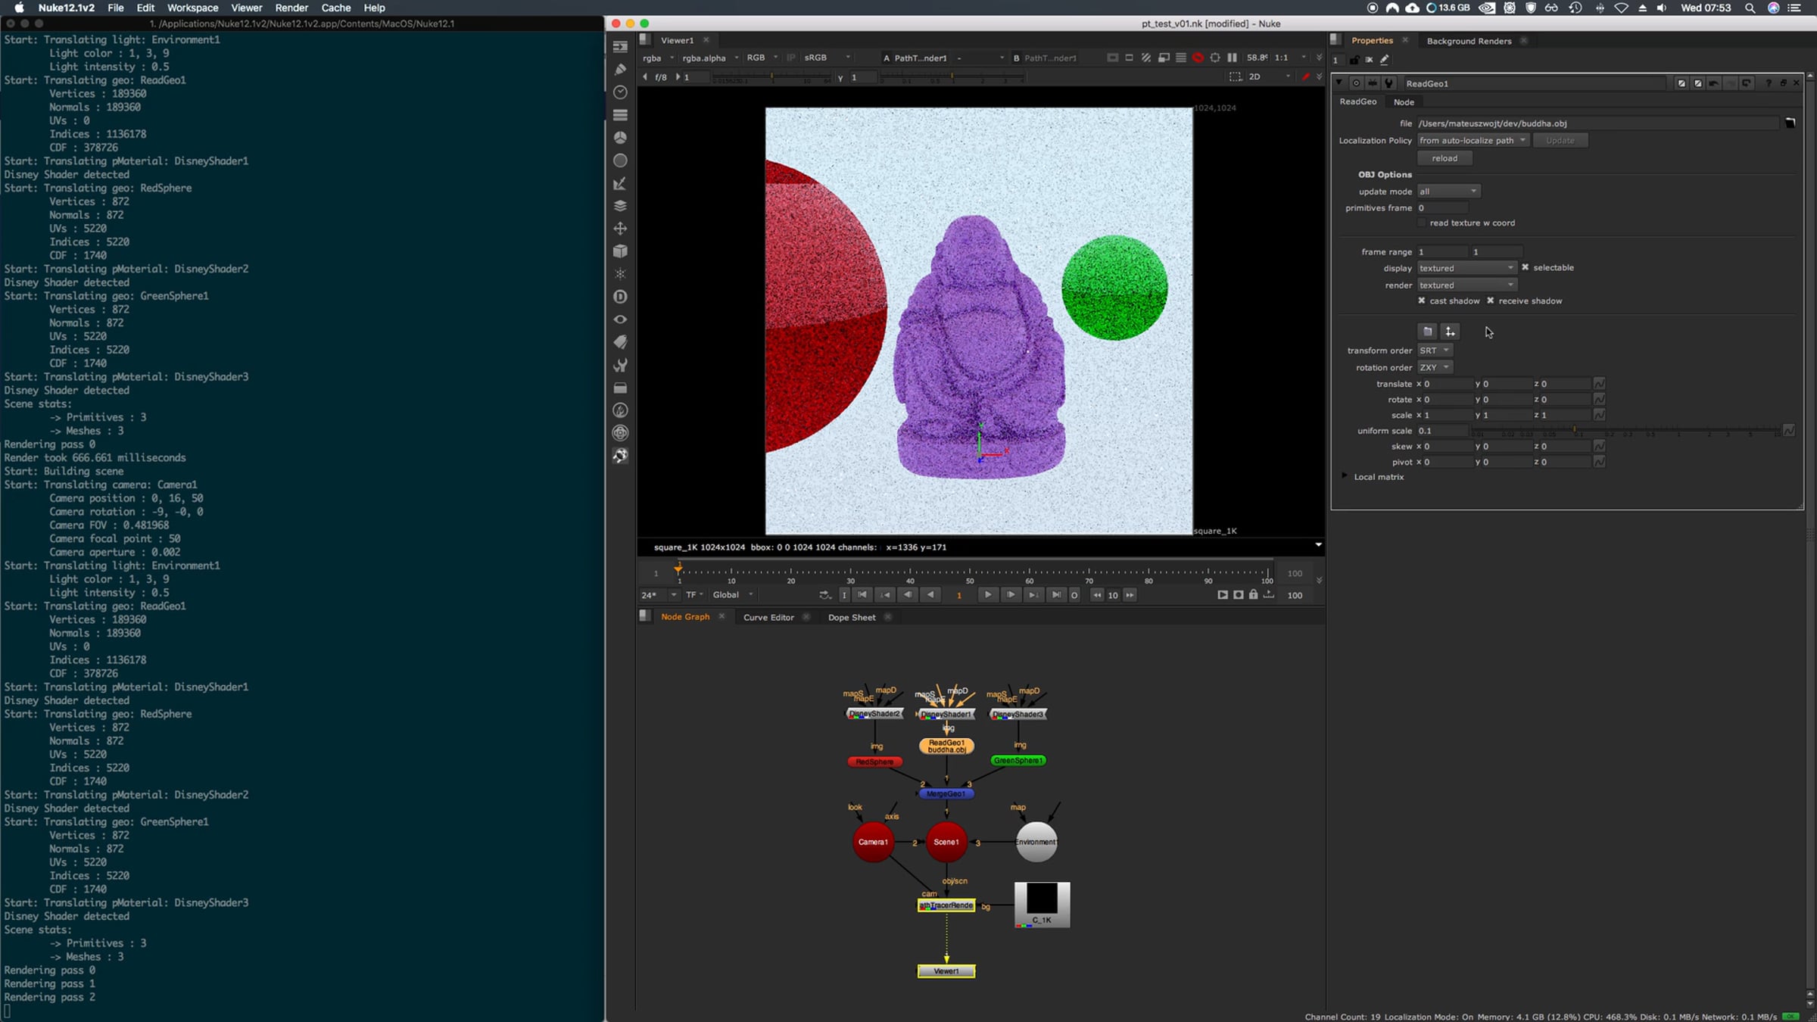Click the viewer pause updating icon
Screen dimensions: 1817x1022
coord(1232,58)
